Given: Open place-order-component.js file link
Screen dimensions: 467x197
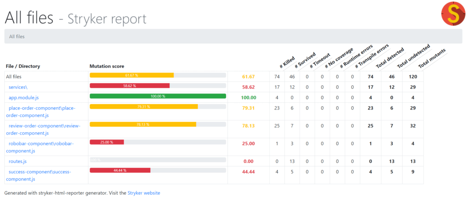Looking at the screenshot, I should (x=41, y=112).
